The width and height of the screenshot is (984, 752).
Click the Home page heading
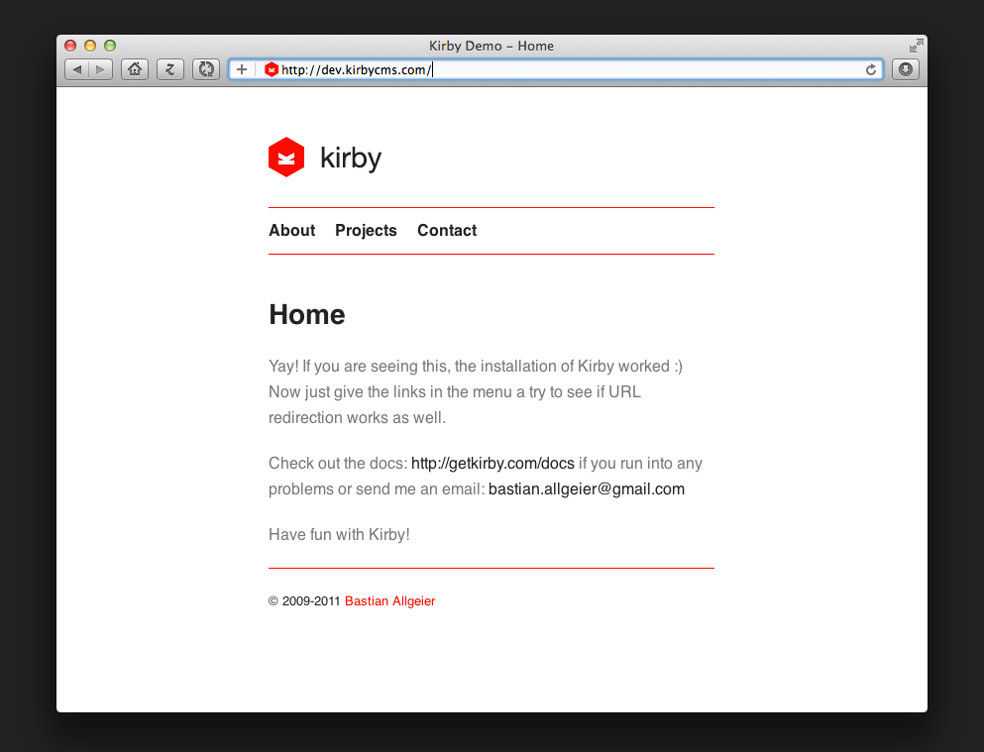(307, 314)
